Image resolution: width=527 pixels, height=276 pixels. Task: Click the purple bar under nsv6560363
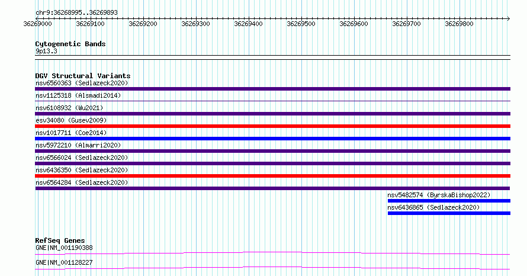tap(272, 89)
